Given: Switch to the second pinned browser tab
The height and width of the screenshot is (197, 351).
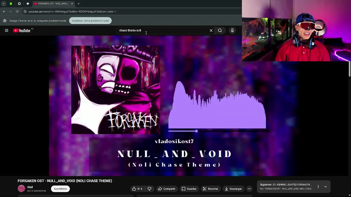Looking at the screenshot, I should [x=19, y=4].
